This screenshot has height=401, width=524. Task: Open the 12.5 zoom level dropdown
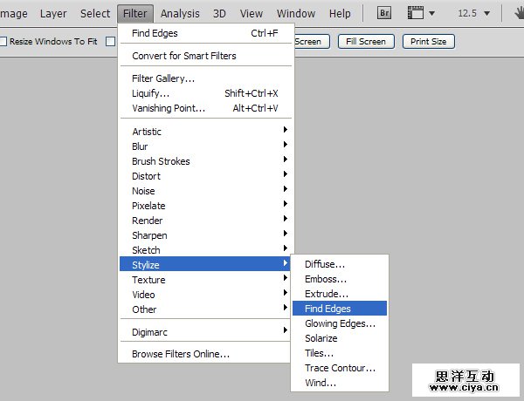[474, 13]
